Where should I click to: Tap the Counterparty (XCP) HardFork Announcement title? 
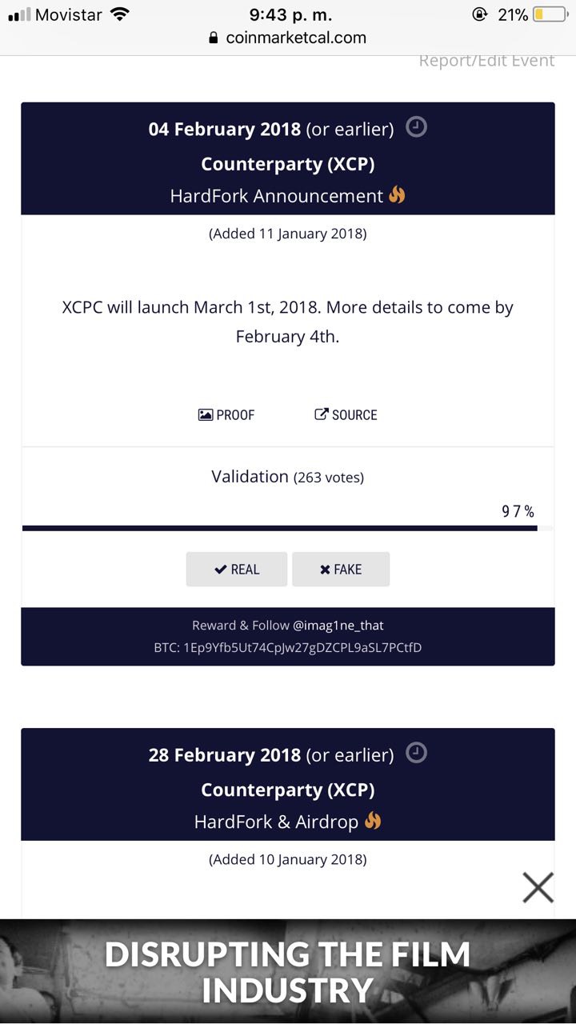[x=288, y=164]
